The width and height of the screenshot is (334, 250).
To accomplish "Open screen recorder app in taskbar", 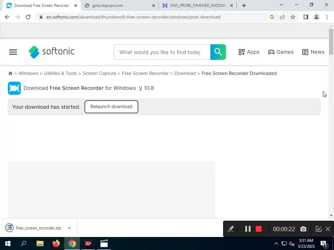I will pyautogui.click(x=88, y=243).
